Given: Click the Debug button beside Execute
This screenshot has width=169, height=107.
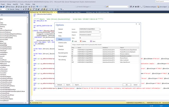Looking at the screenshot, I should click(17, 9).
